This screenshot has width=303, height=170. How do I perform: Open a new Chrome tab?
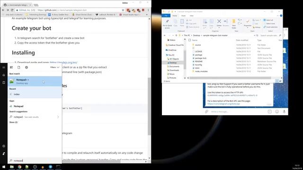pos(36,5)
